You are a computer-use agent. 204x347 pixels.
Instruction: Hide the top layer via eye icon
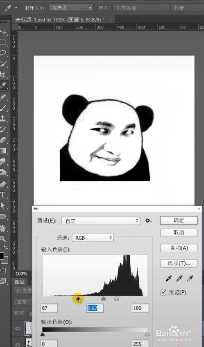(x=18, y=329)
